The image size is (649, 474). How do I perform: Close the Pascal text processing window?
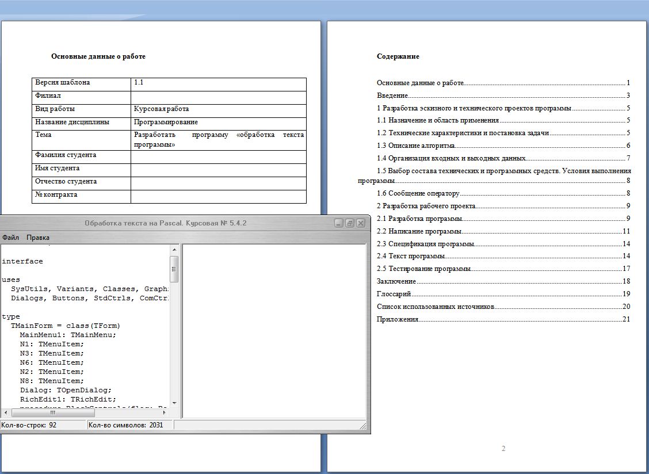coord(361,223)
